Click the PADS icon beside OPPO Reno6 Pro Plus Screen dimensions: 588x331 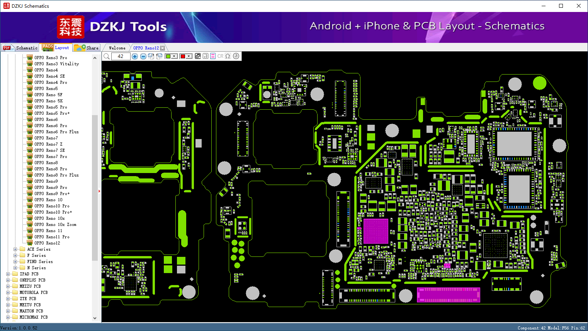point(30,132)
